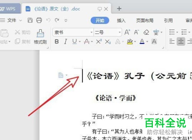192x140 pixels.
Task: Click the 剪切 cut button
Action: point(23,32)
